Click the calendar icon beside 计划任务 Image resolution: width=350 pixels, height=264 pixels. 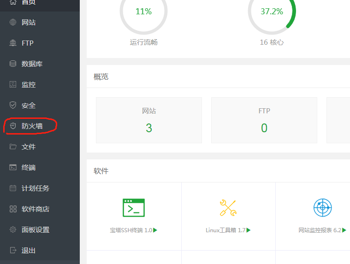(13, 188)
